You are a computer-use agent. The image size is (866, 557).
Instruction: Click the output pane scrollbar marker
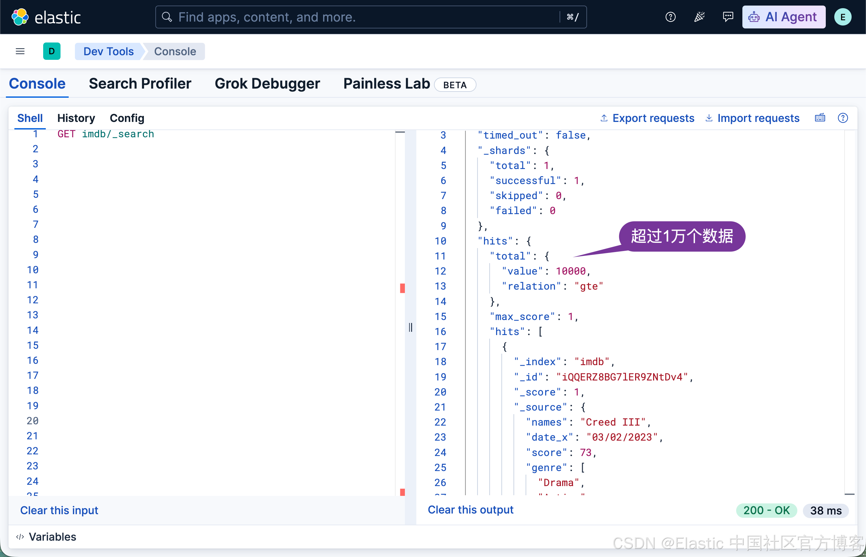click(849, 494)
